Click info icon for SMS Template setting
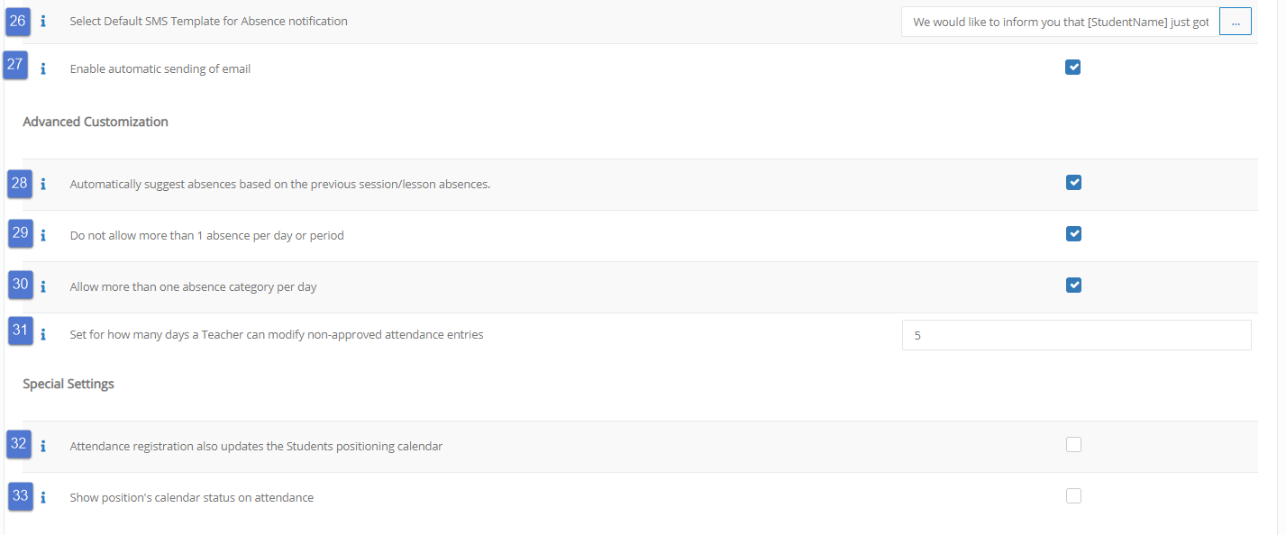The width and height of the screenshot is (1286, 535). pyautogui.click(x=43, y=22)
